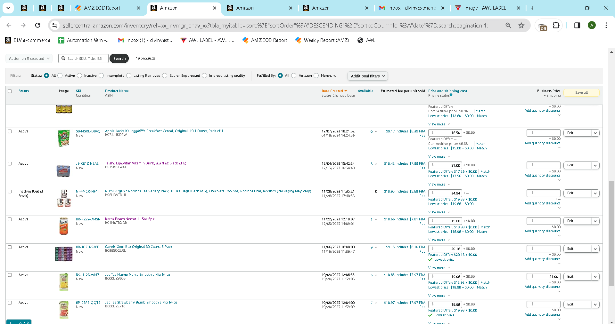The width and height of the screenshot is (615, 324).
Task: Open SKU link J9-K01Z-N8A8
Action: (87, 164)
